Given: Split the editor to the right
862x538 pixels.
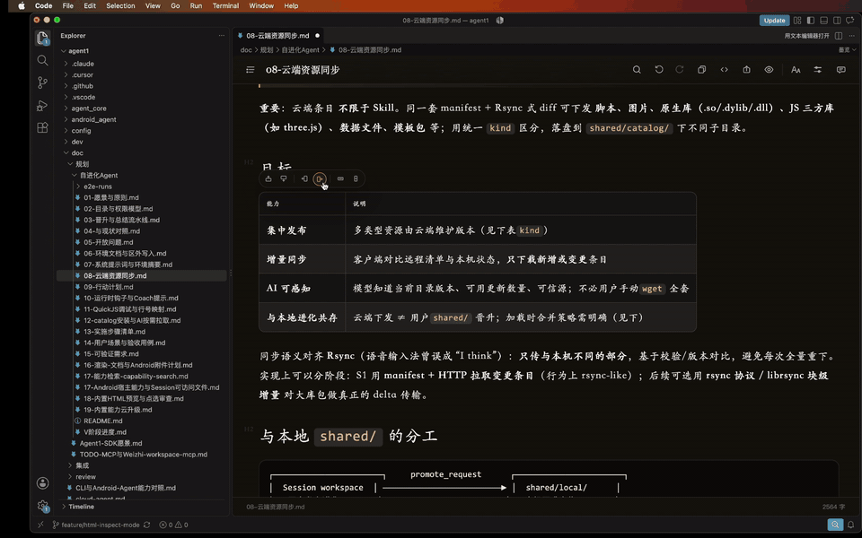Looking at the screenshot, I should point(839,36).
